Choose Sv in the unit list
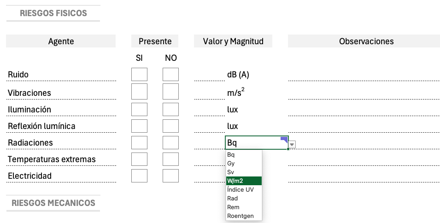The image size is (440, 223). [244, 172]
